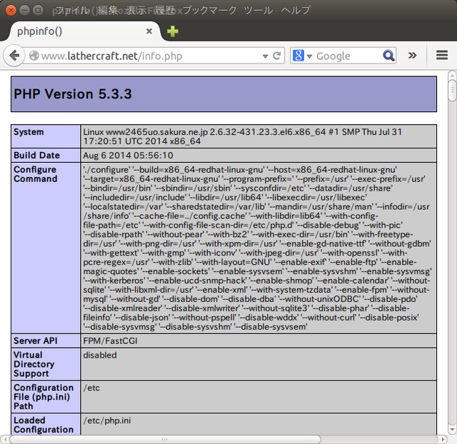Reload the page with the refresh icon

(x=277, y=56)
